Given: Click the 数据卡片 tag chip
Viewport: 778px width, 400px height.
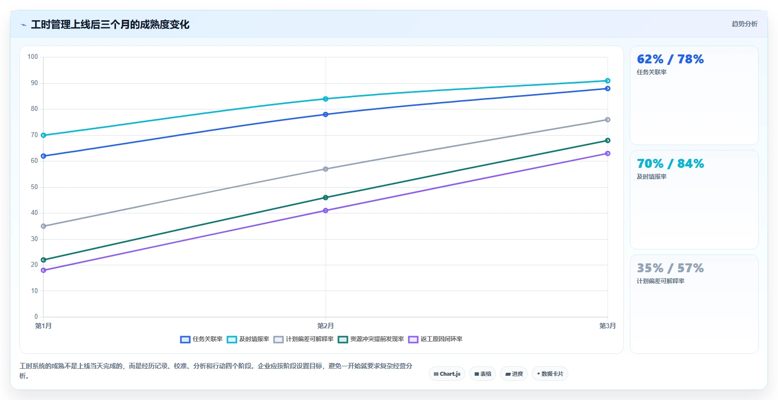Looking at the screenshot, I should tap(550, 374).
